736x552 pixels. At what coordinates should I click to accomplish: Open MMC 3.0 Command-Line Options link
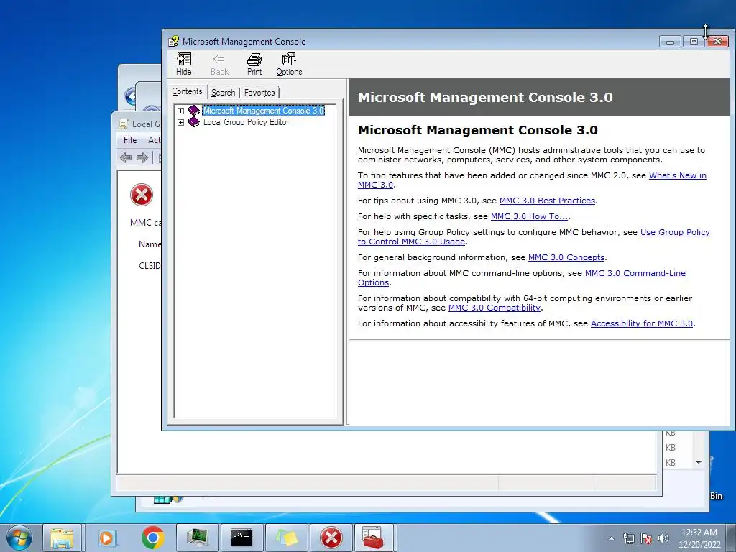click(x=635, y=273)
